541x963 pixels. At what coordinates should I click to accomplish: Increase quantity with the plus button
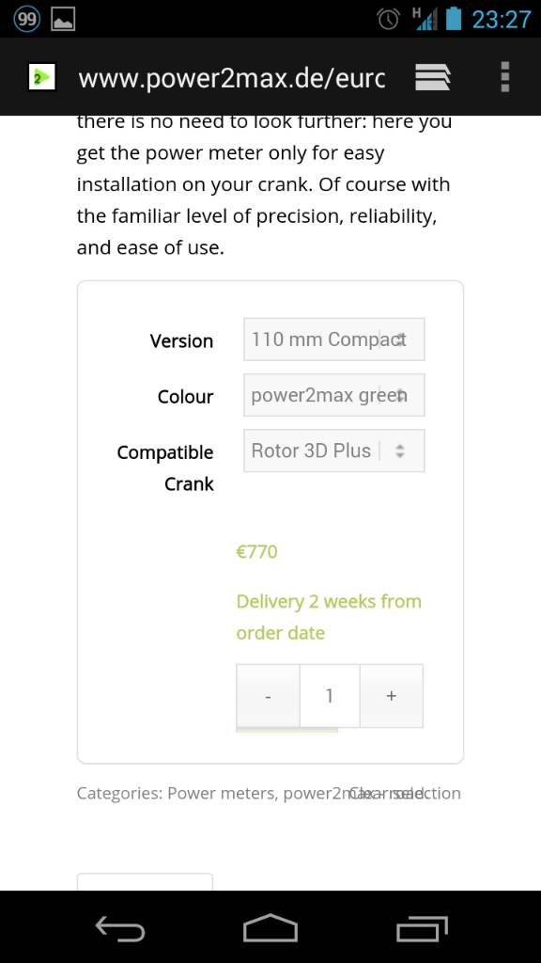392,696
